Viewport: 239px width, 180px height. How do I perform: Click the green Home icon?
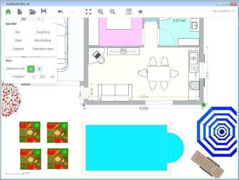pyautogui.click(x=8, y=12)
